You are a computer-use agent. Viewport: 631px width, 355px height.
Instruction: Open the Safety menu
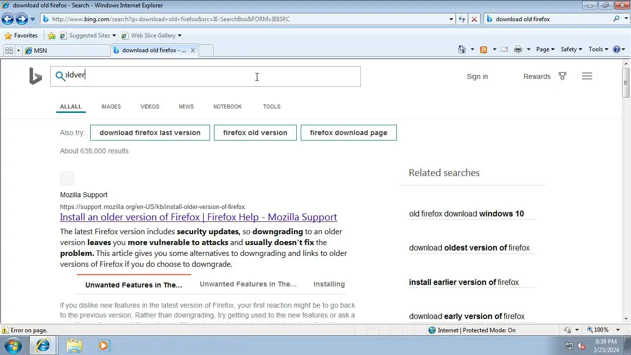(x=571, y=49)
